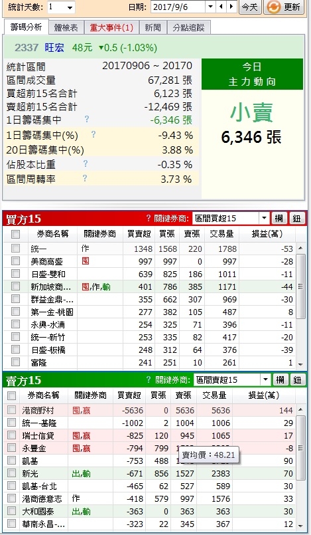Toggle select-all checkbox in 買方15 table
The height and width of the screenshot is (535, 311).
coord(15,234)
